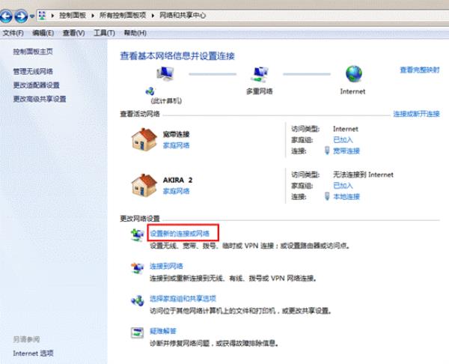Open the 本地连接 connection link
Screen dimensions: 449x364
pyautogui.click(x=346, y=197)
